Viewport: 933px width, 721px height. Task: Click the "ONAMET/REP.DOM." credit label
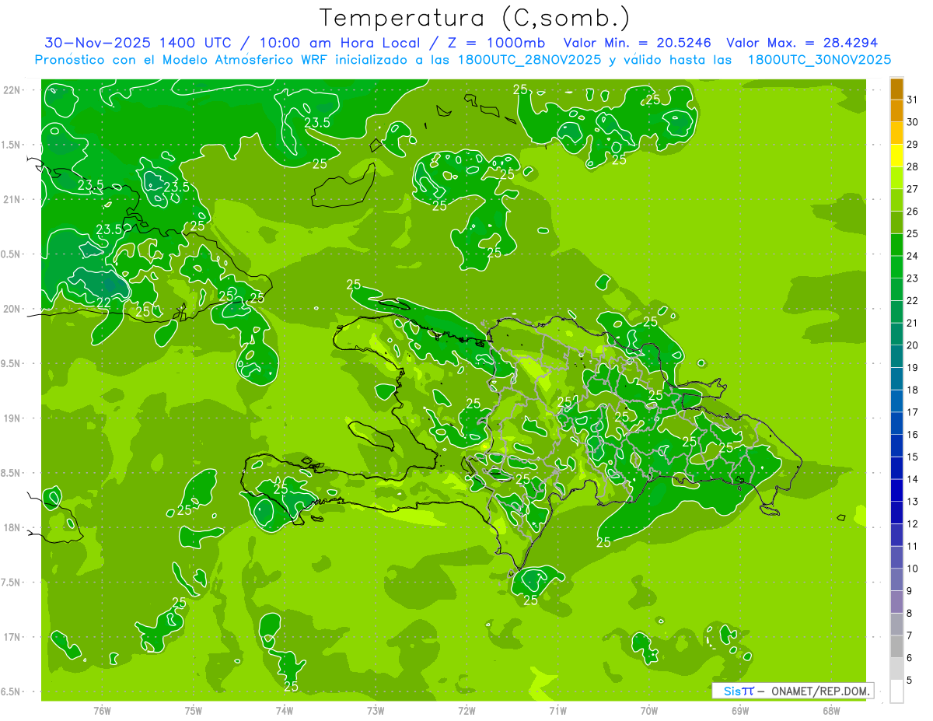click(x=820, y=691)
